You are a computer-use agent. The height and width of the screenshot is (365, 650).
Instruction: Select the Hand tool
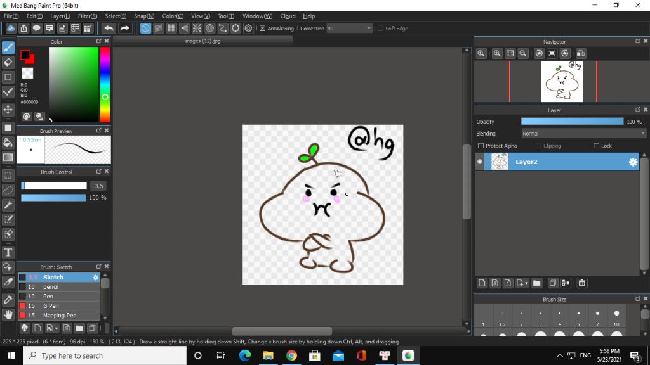(8, 315)
